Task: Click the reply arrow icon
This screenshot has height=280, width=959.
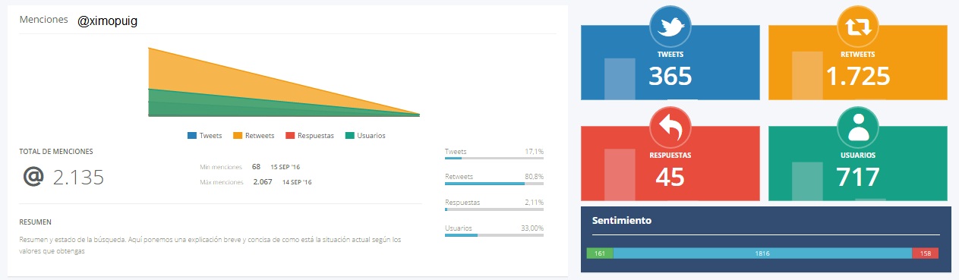Action: coord(670,129)
